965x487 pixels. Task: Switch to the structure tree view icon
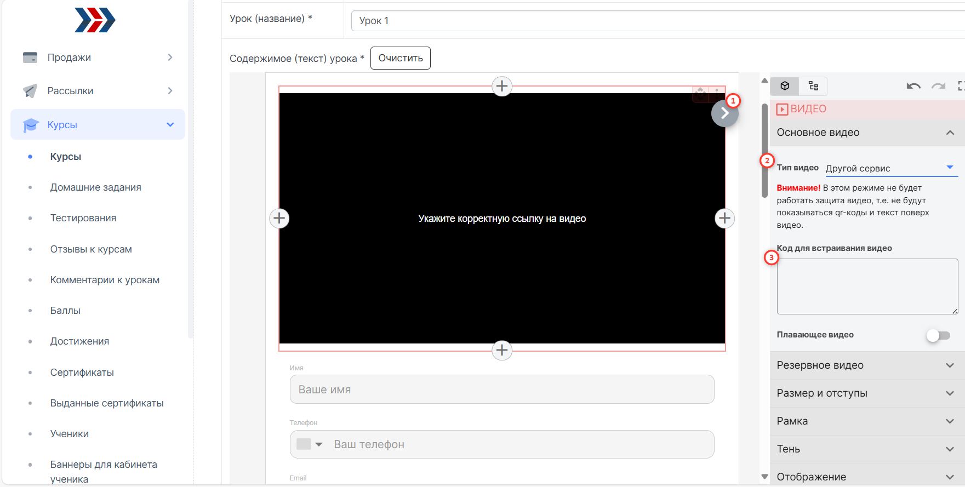(x=813, y=86)
